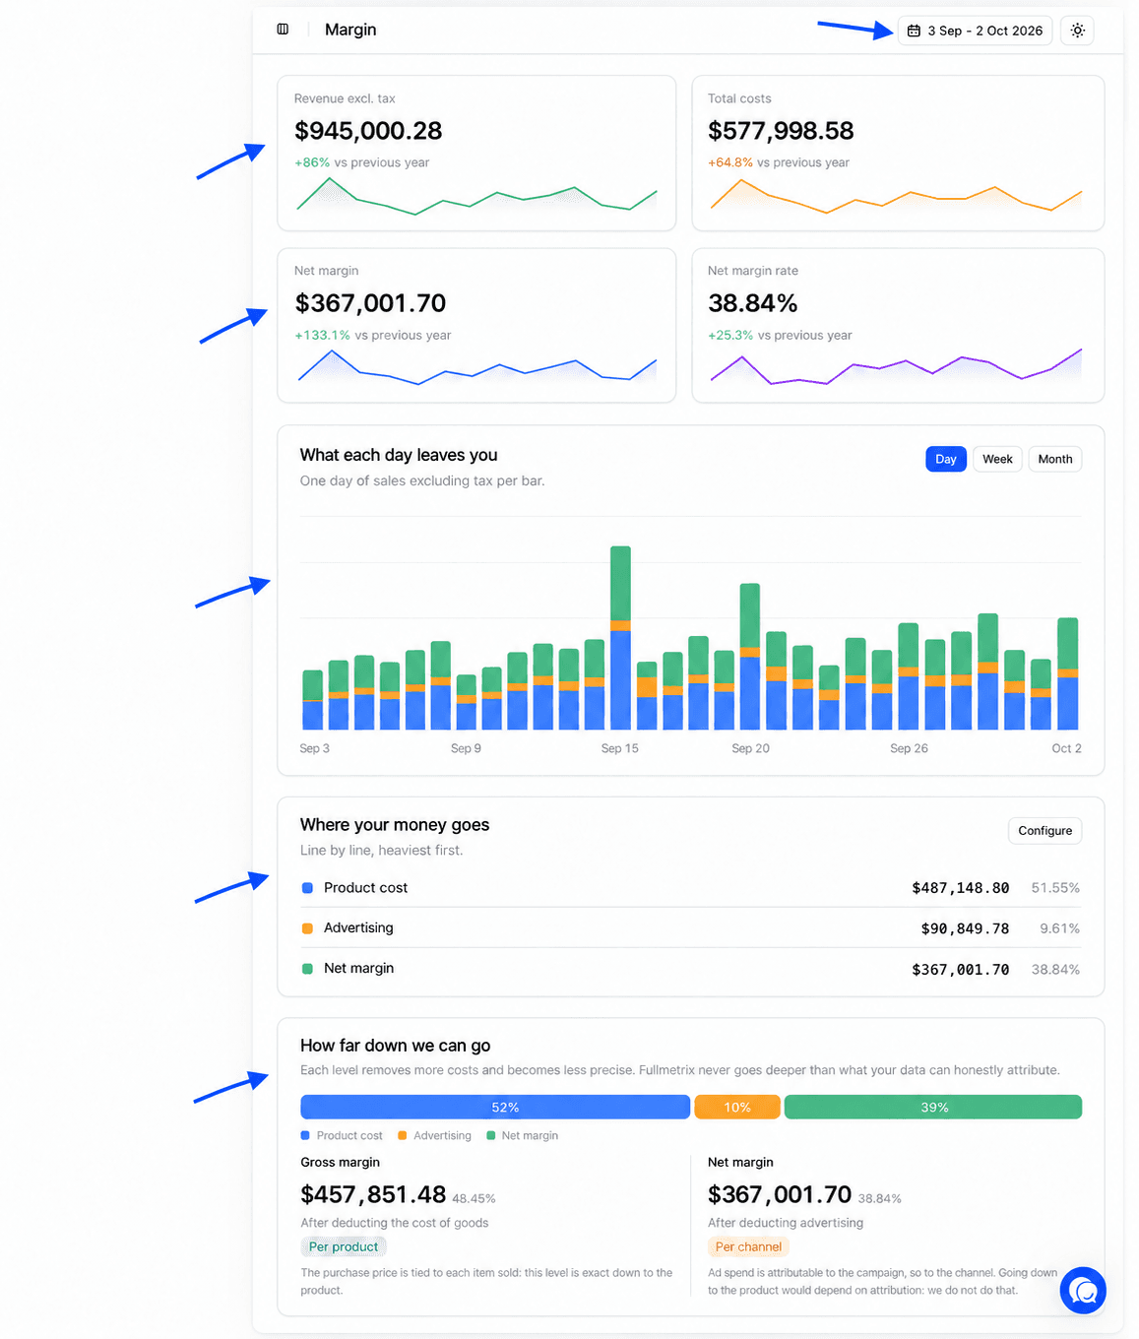Screen dimensions: 1139x1339
Task: Click the 9.61% percentage value
Action: pos(1059,928)
